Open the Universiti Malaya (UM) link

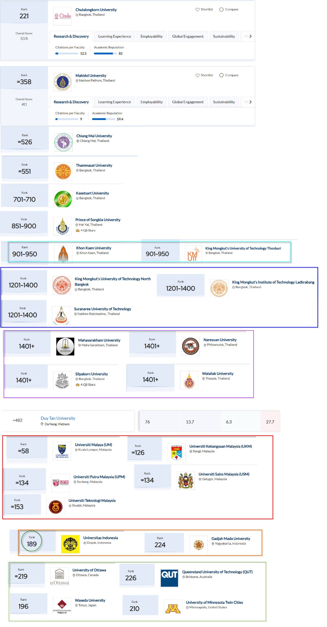coord(94,445)
